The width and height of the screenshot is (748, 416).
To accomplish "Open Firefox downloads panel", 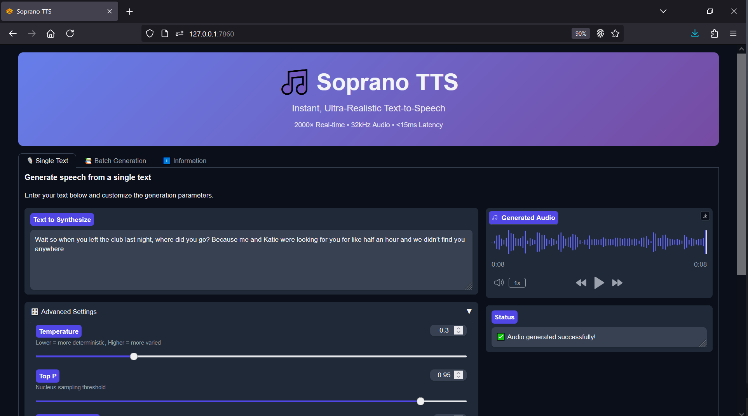I will click(x=695, y=33).
